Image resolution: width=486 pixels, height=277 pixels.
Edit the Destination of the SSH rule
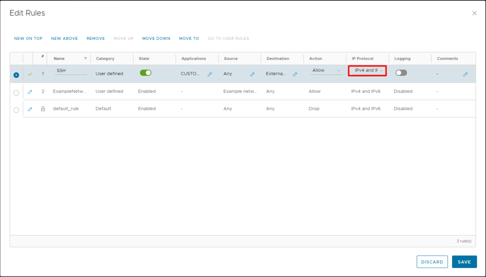(x=295, y=74)
